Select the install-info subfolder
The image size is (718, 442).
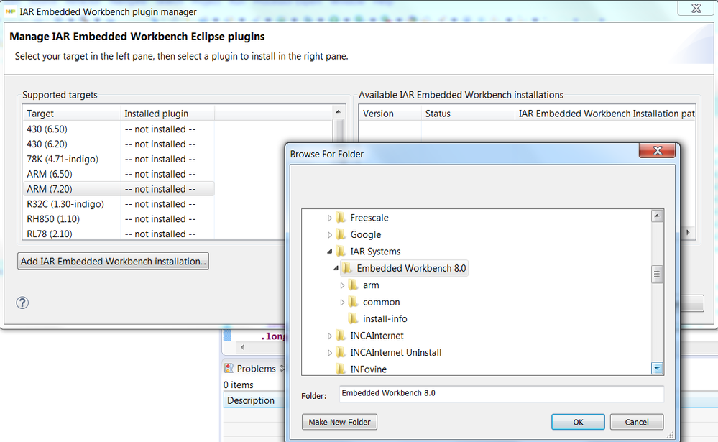click(x=385, y=318)
